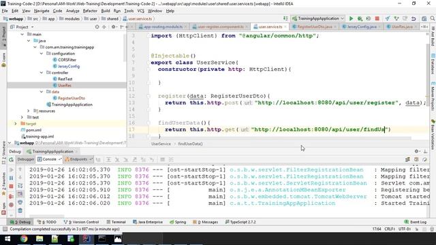Click tool window quick access icon in status bar
The width and height of the screenshot is (436, 245).
pos(5,229)
